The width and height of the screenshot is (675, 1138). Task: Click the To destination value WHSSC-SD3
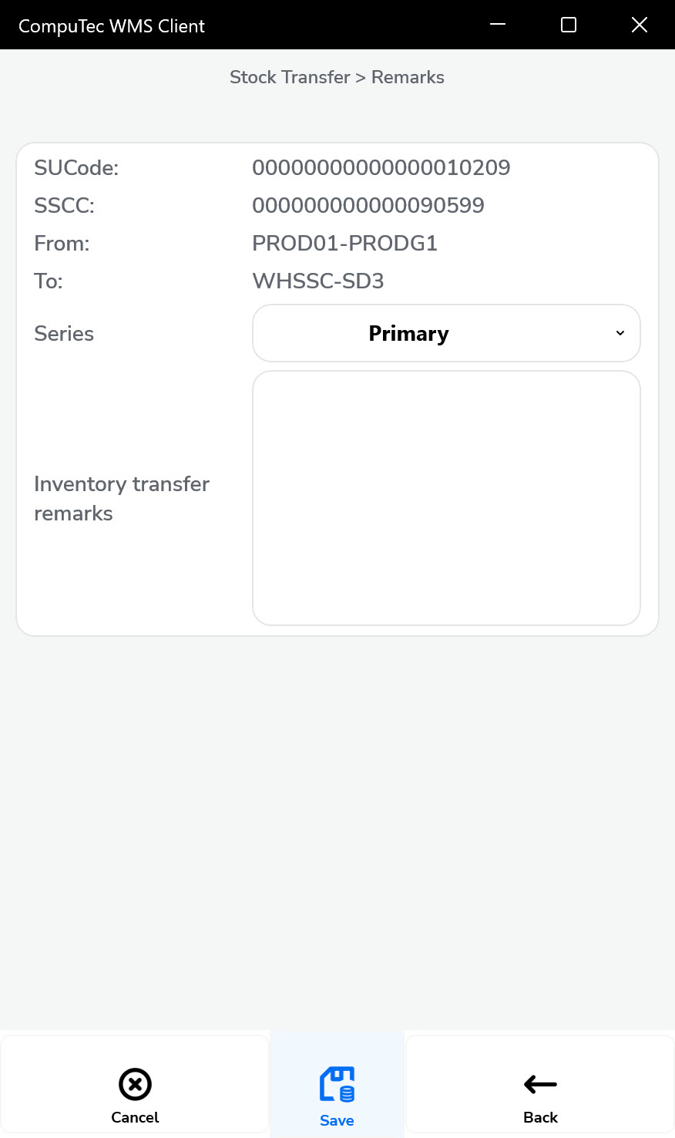317,281
